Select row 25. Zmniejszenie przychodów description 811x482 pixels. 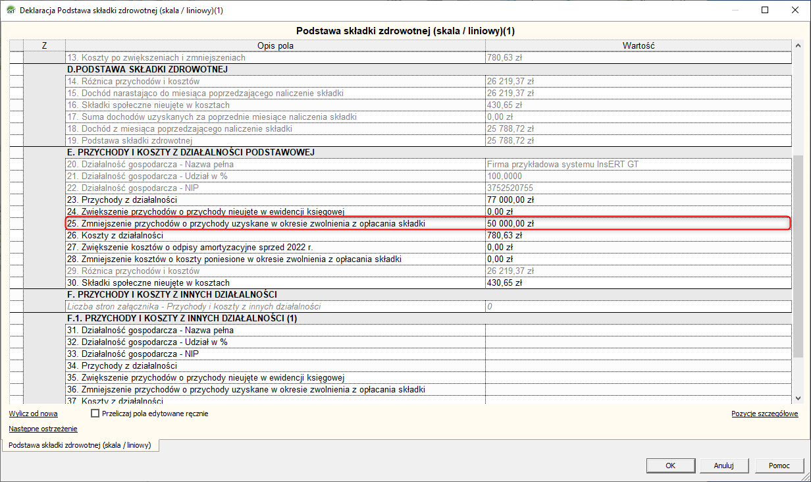coord(275,223)
